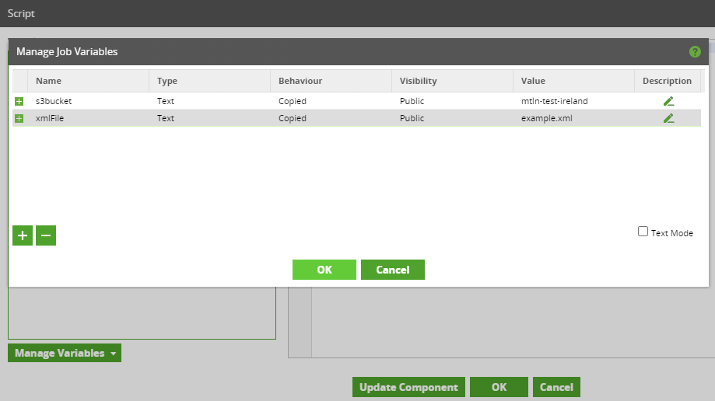Viewport: 715px width, 401px height.
Task: Select the Value column header
Action: coord(573,81)
